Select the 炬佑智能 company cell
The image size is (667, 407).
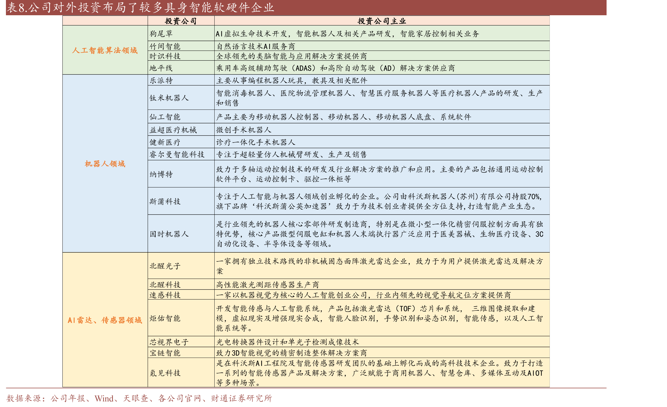181,318
